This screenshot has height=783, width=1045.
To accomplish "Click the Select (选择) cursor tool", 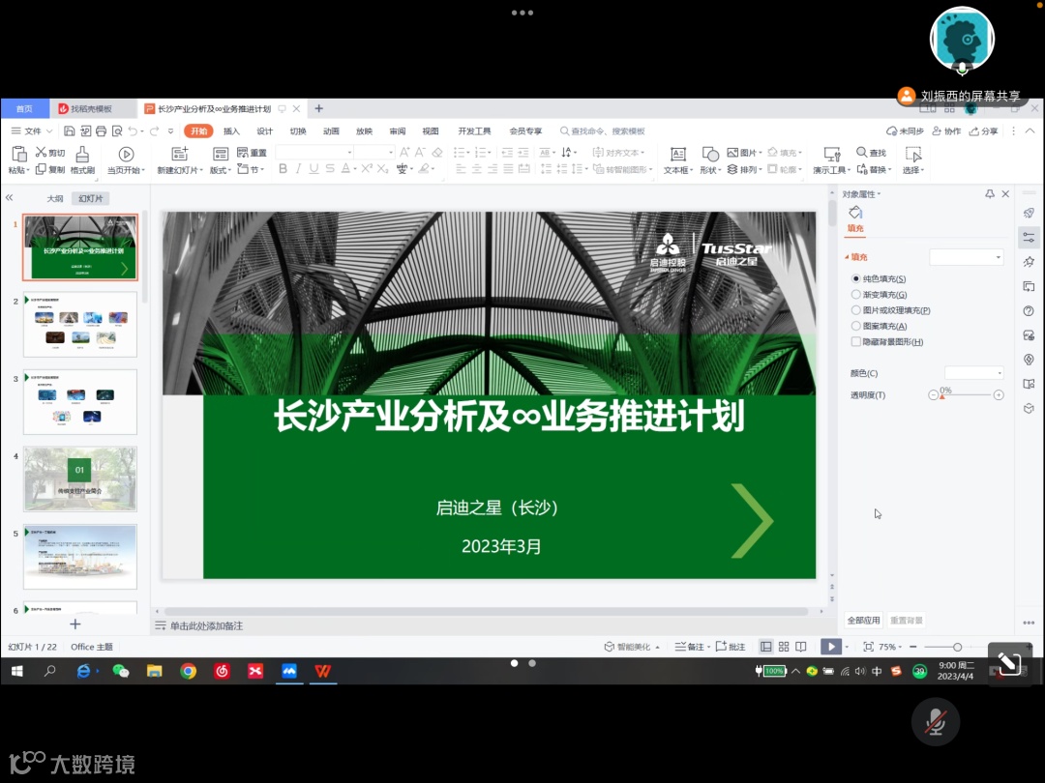I will [913, 160].
